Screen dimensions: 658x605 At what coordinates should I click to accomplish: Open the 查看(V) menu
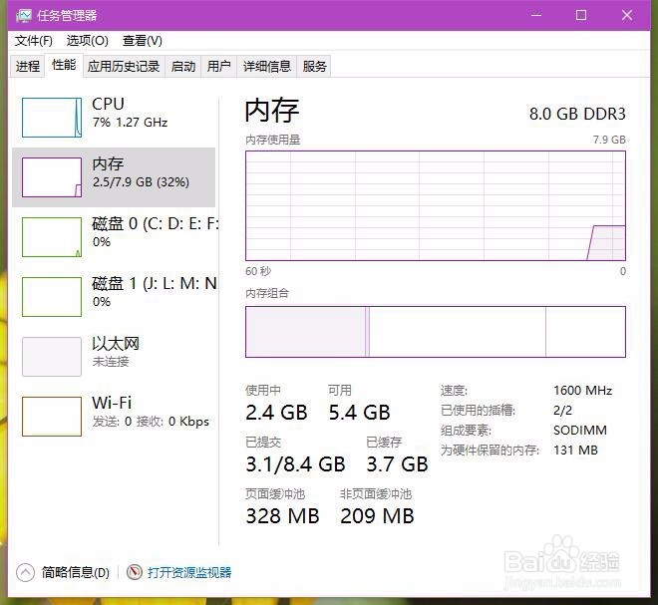click(x=143, y=41)
